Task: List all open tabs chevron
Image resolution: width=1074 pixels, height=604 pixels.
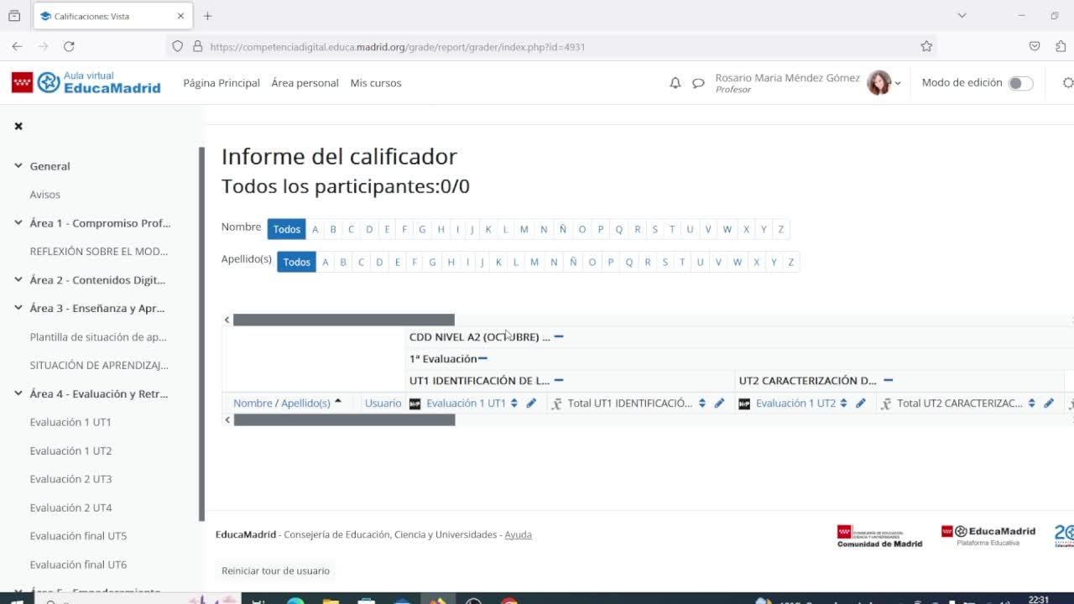Action: pyautogui.click(x=962, y=16)
